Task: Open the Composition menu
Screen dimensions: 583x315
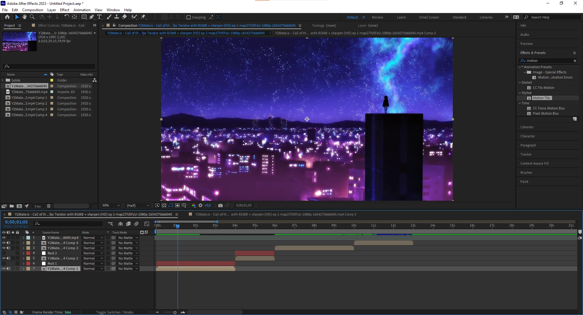Action: [x=32, y=10]
